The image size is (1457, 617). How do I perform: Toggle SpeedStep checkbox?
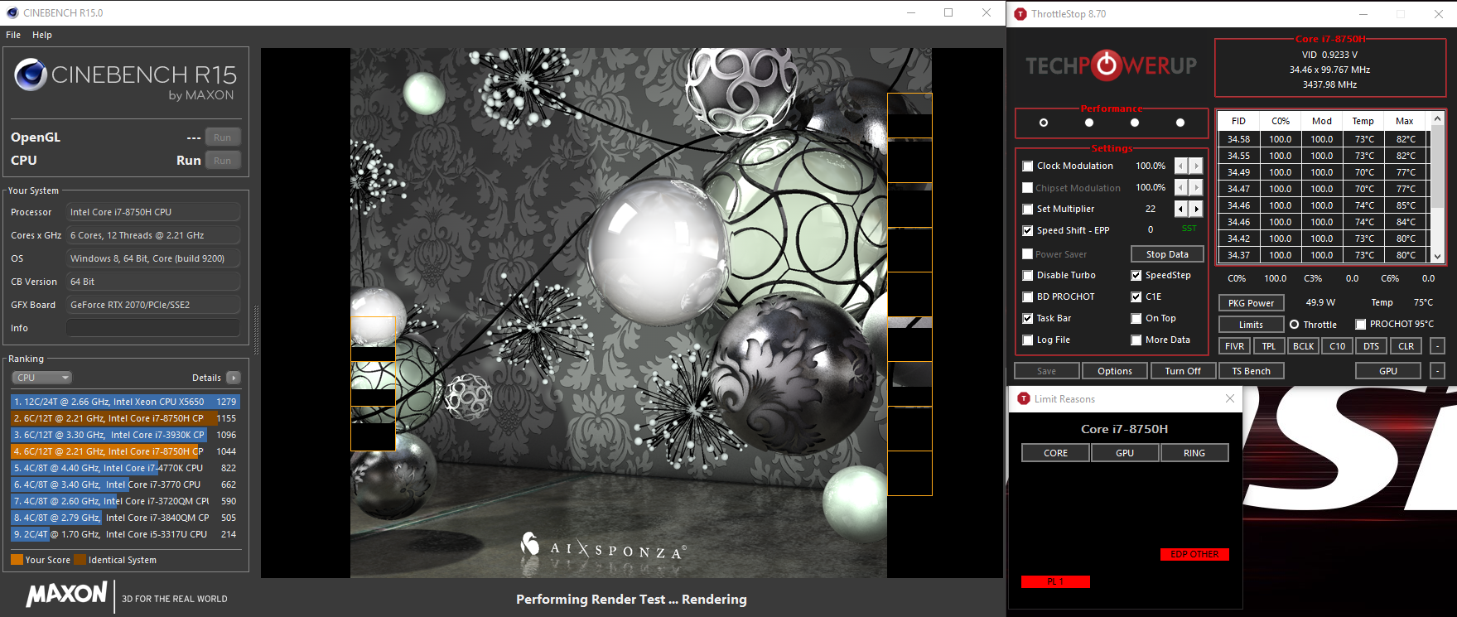point(1136,275)
